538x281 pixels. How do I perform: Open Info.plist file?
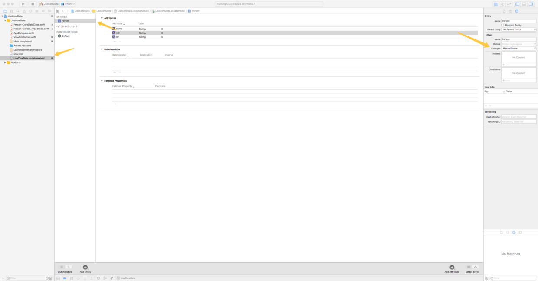[x=18, y=54]
